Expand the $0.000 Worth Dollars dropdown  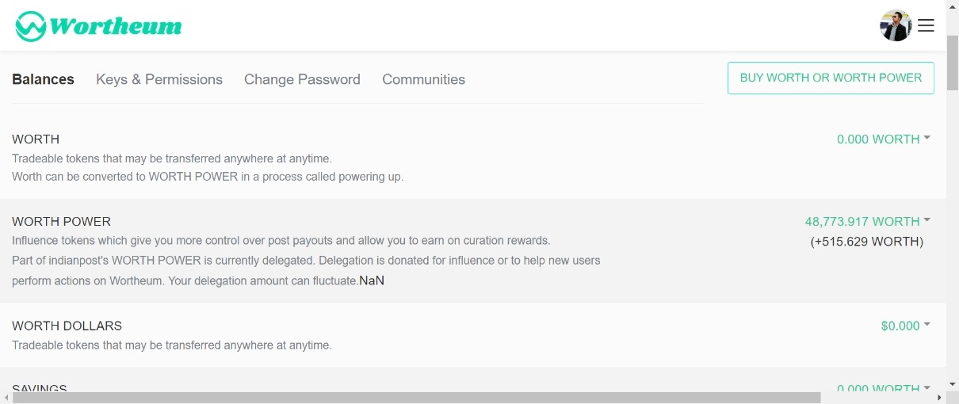pyautogui.click(x=905, y=326)
